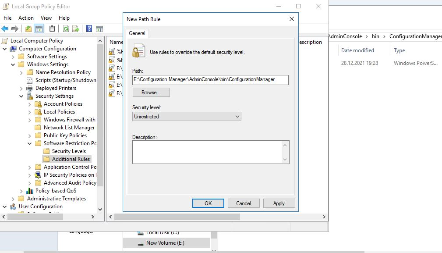Select the Security Levels tree item
Screen dimensions: 442x253
click(69, 151)
